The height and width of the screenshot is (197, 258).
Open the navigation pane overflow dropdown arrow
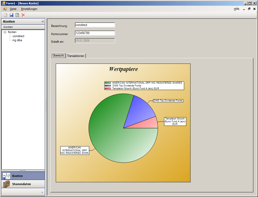(x=42, y=192)
